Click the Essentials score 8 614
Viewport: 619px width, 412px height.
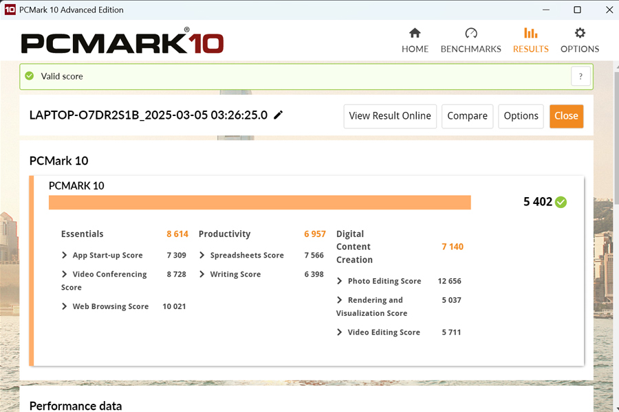point(177,234)
